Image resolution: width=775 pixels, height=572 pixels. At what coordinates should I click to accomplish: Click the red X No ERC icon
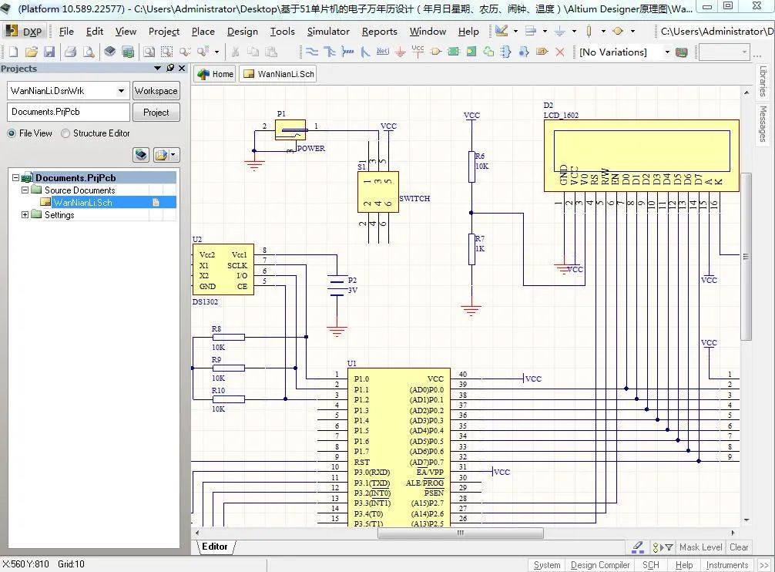(560, 52)
